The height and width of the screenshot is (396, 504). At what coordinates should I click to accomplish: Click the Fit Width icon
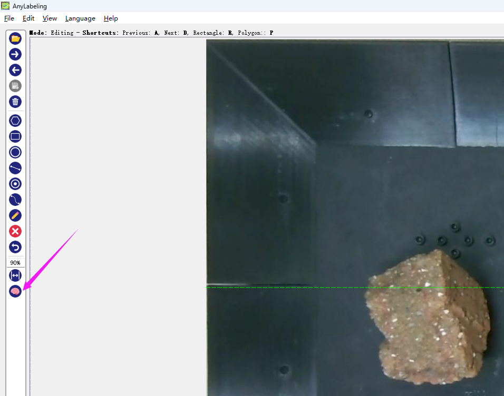pos(15,275)
